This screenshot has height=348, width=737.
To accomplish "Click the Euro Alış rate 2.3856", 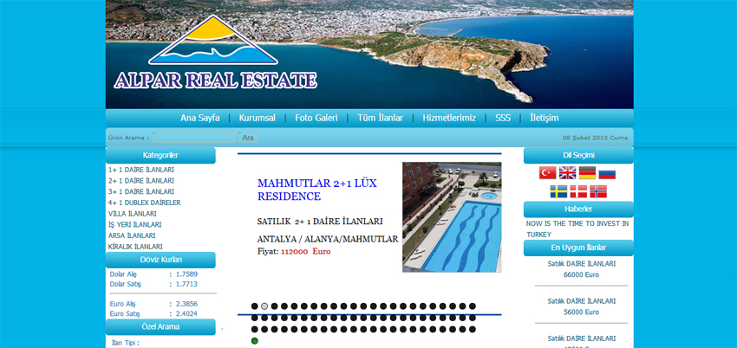I will [186, 304].
